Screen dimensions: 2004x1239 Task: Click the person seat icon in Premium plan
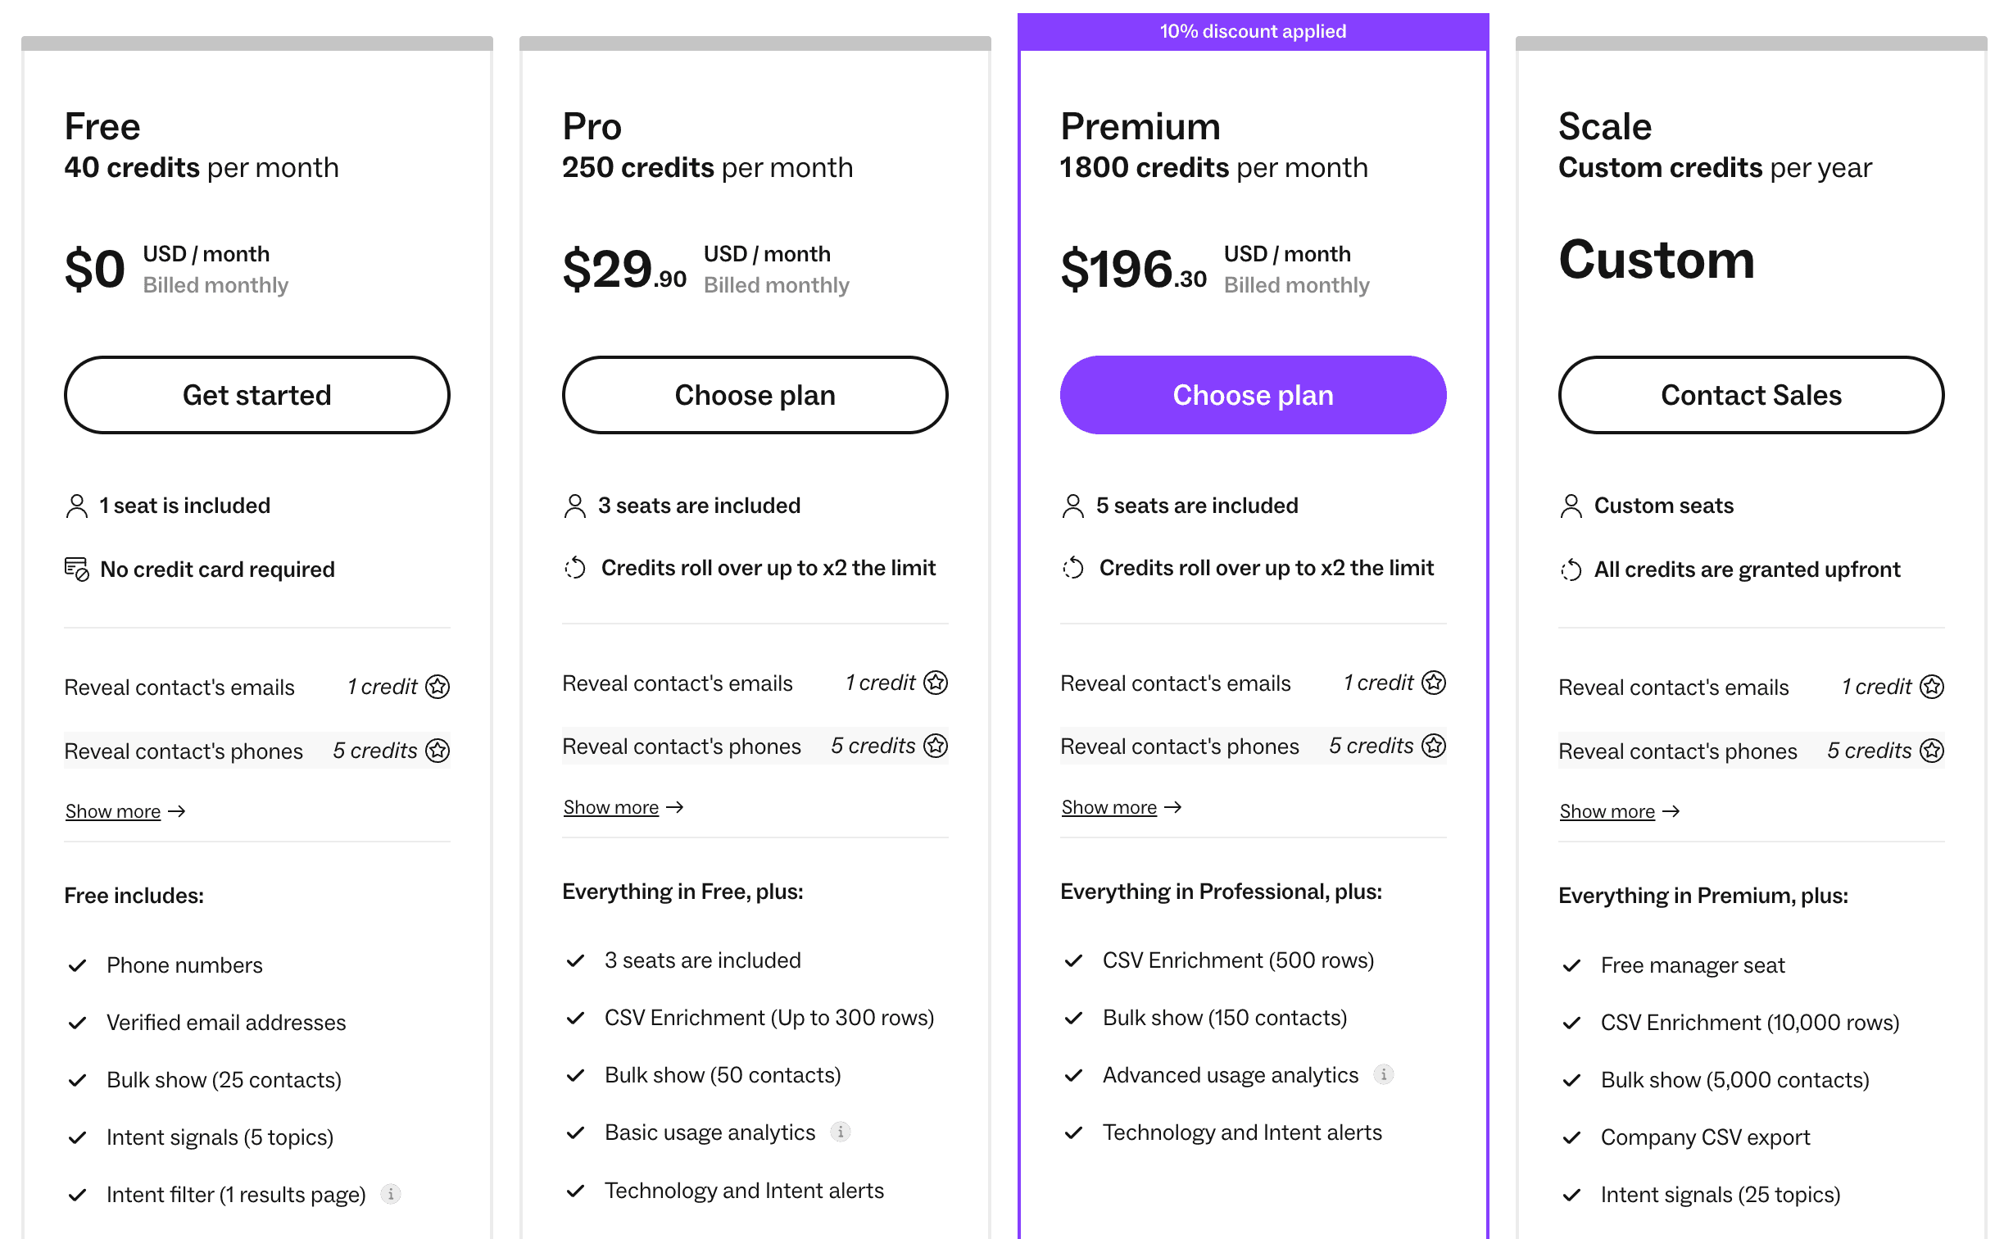(1072, 506)
